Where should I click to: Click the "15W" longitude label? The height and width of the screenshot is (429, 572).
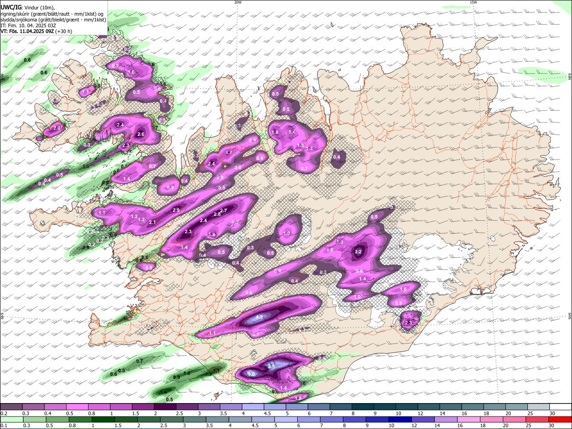[473, 2]
